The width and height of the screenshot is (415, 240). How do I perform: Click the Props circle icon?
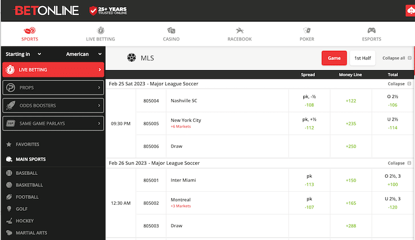(x=11, y=87)
